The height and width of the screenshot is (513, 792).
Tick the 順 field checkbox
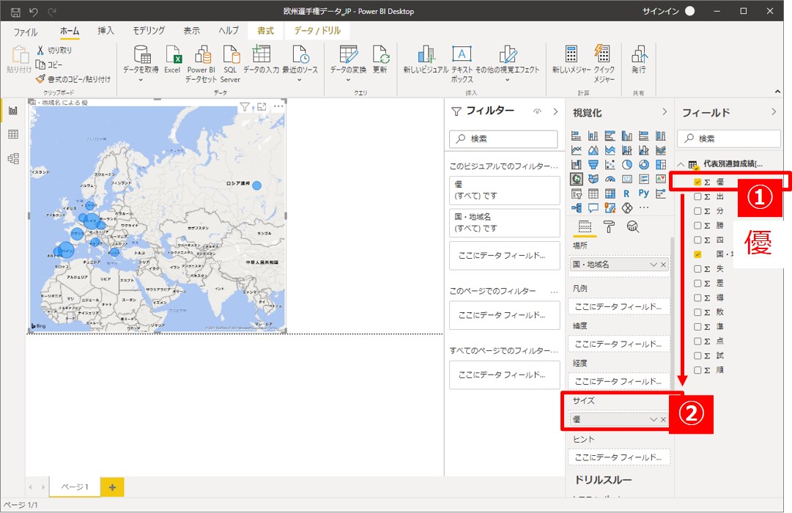pos(697,370)
